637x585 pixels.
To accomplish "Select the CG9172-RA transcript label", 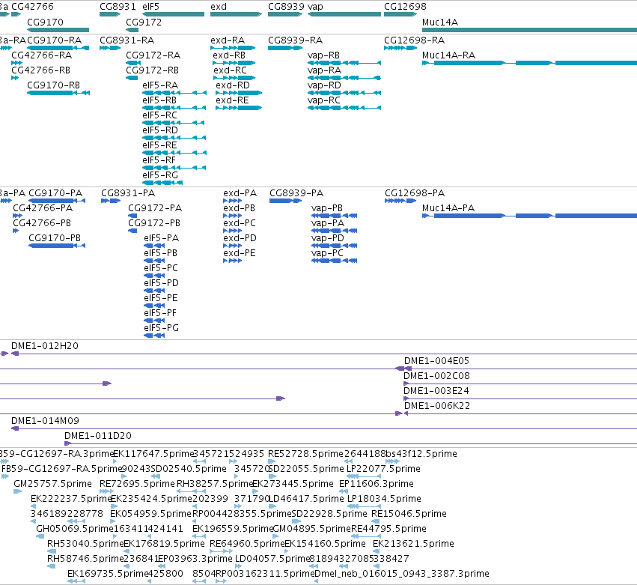I will coord(153,55).
